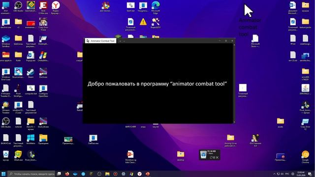This screenshot has height=177, width=315.
Task: Select the OutPass.exe desktop icon
Action: [93, 140]
